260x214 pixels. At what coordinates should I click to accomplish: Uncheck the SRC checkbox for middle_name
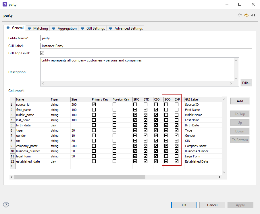pyautogui.click(x=135, y=115)
